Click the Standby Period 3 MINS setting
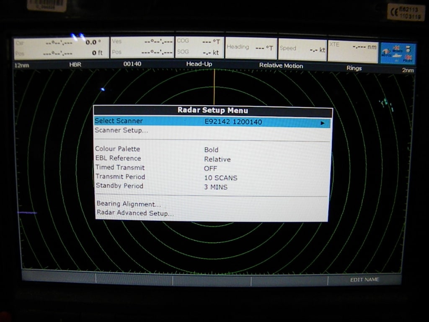This screenshot has width=429, height=322. click(216, 187)
